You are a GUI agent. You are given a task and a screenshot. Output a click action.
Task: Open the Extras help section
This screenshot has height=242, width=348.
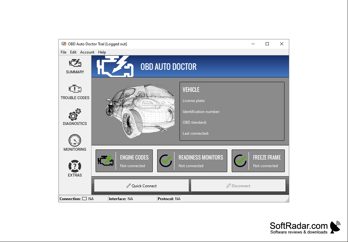pos(75,168)
